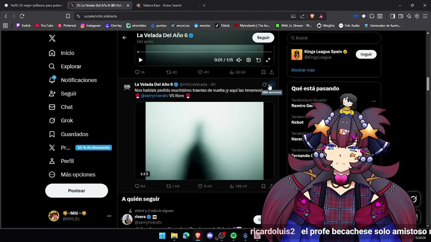Click the 50 % de descuento premium badge
Image resolution: width=431 pixels, height=242 pixels.
tap(94, 148)
